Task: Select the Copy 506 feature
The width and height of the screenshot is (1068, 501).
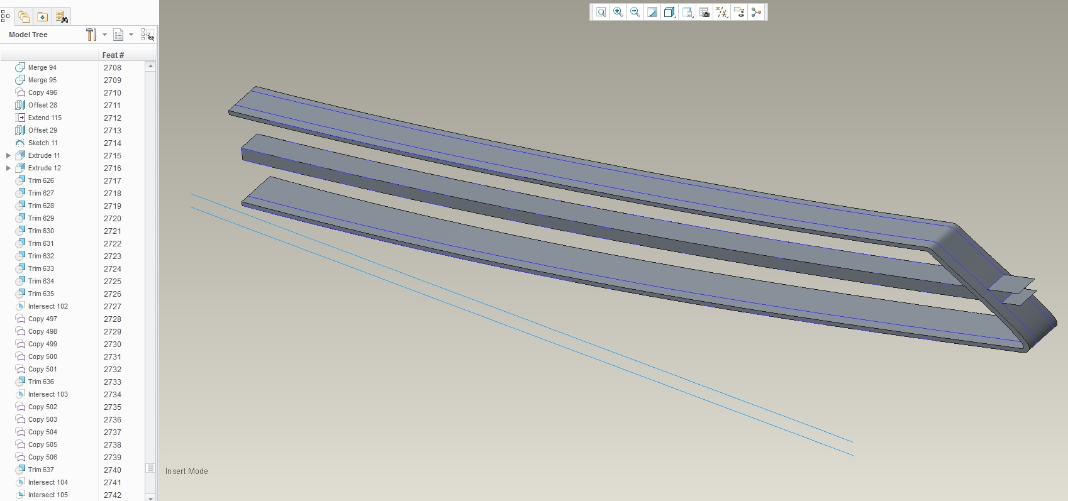Action: coord(42,457)
